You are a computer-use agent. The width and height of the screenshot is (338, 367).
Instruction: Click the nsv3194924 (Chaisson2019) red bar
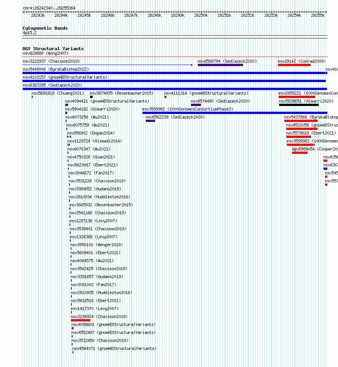[81, 320]
